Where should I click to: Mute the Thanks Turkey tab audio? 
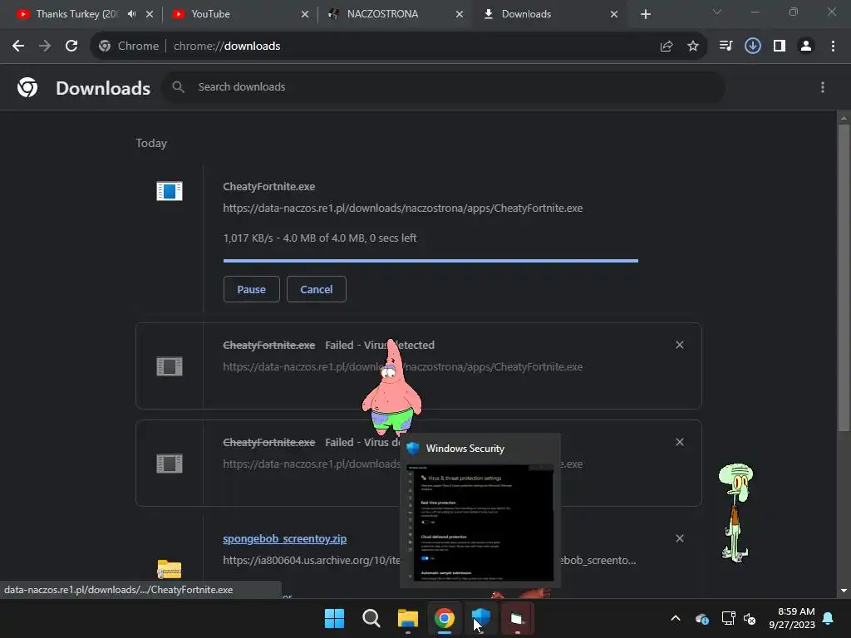pyautogui.click(x=132, y=14)
